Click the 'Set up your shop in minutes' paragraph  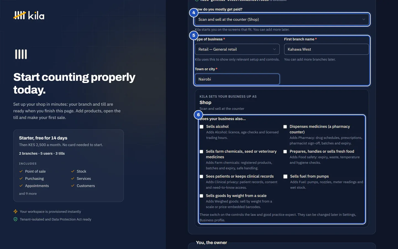67,111
